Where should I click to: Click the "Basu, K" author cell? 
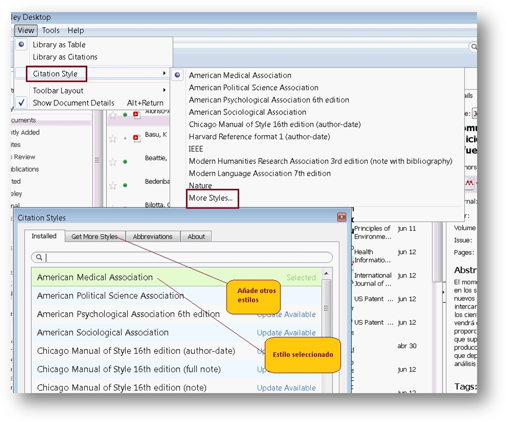(156, 135)
